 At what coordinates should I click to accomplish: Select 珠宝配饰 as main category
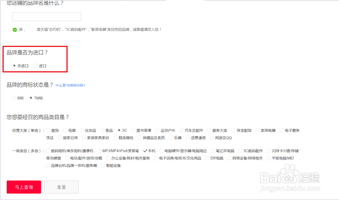point(234,130)
